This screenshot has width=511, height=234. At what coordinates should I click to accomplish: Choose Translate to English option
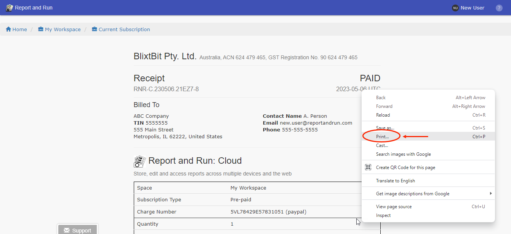pos(395,181)
